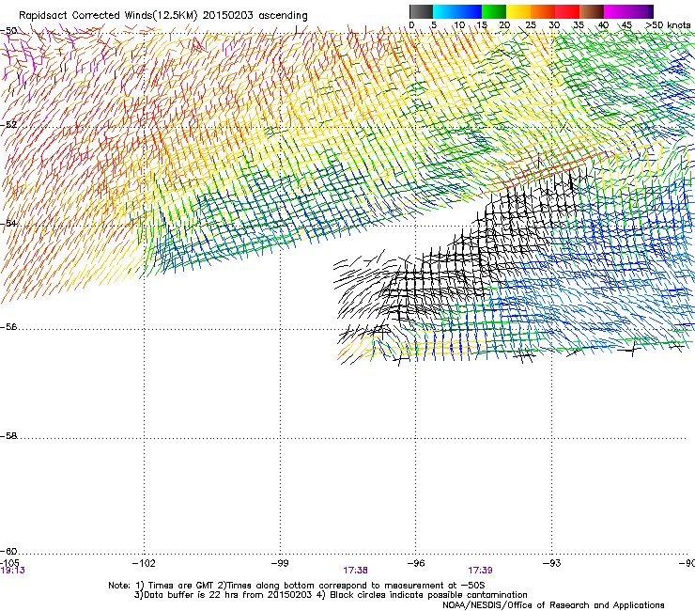This screenshot has width=695, height=611.
Task: Click the -50 latitude axis label
Action: [8, 31]
